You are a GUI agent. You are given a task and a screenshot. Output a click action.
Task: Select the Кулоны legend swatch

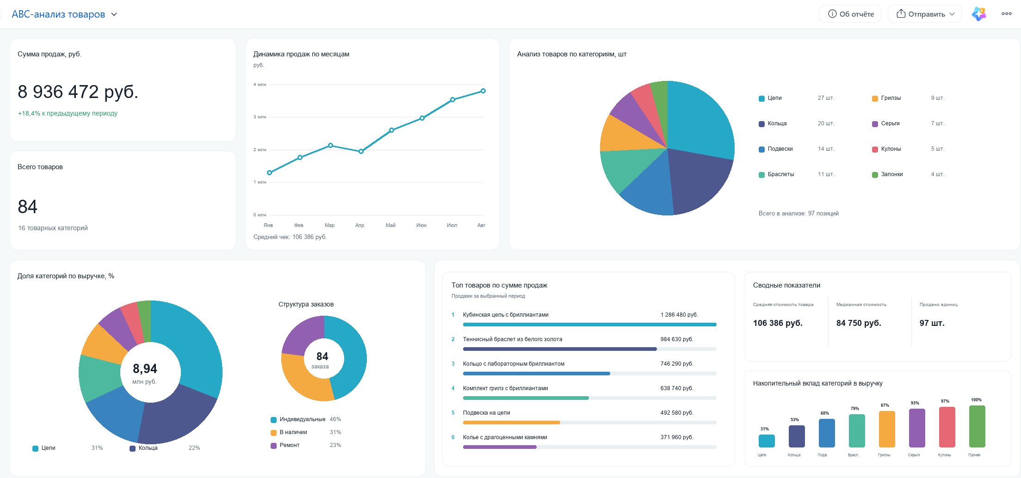(875, 149)
